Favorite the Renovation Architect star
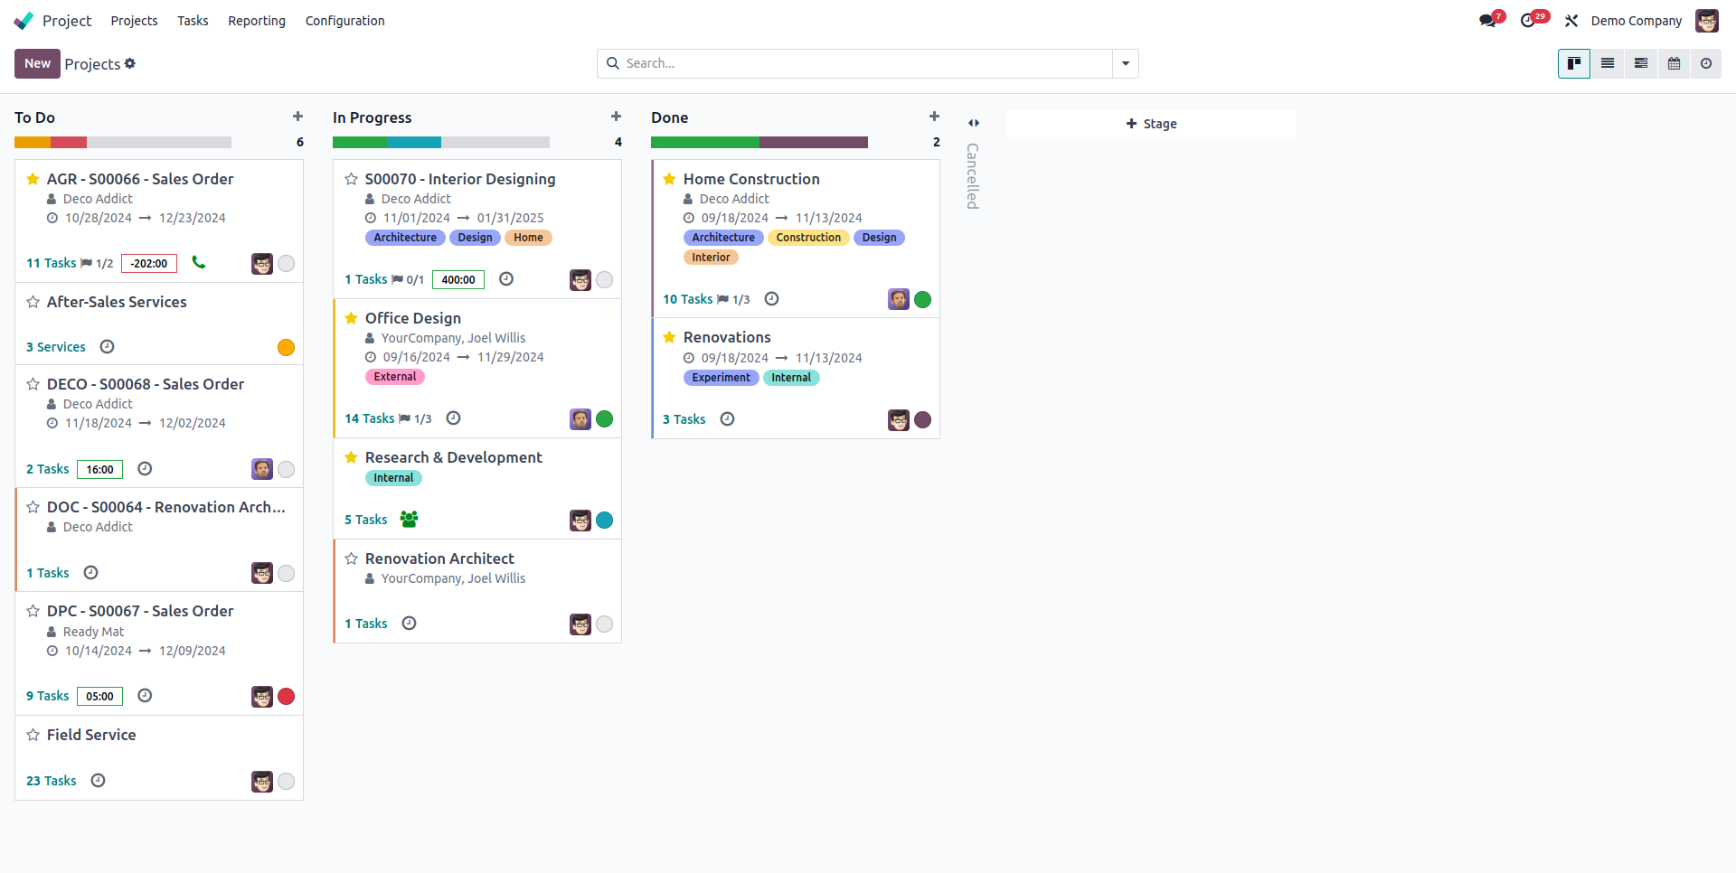The image size is (1736, 873). 352,559
